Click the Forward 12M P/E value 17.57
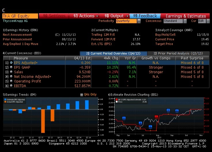Screen dimensions: 212x152 pyautogui.click(x=137, y=39)
